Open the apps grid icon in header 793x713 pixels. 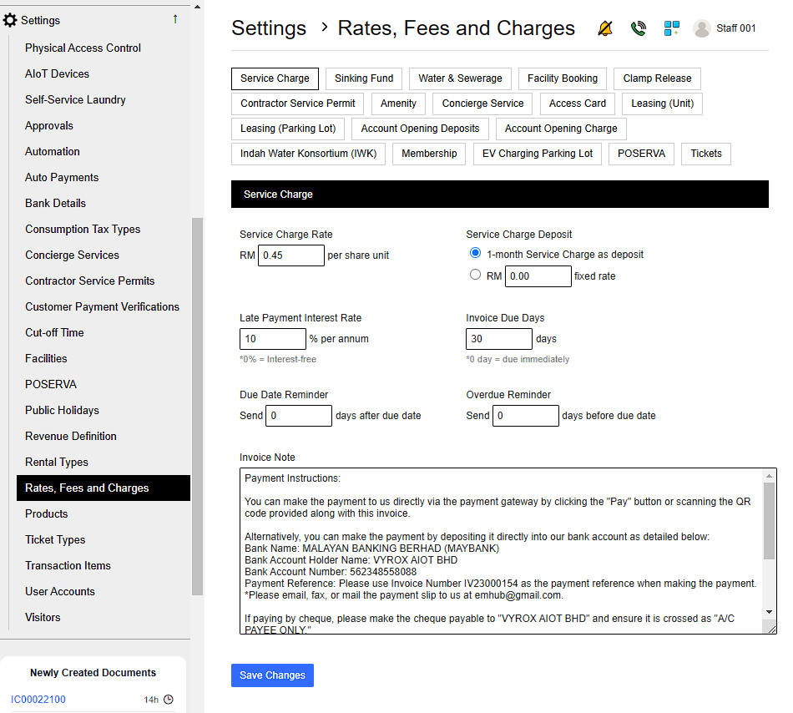click(x=671, y=28)
